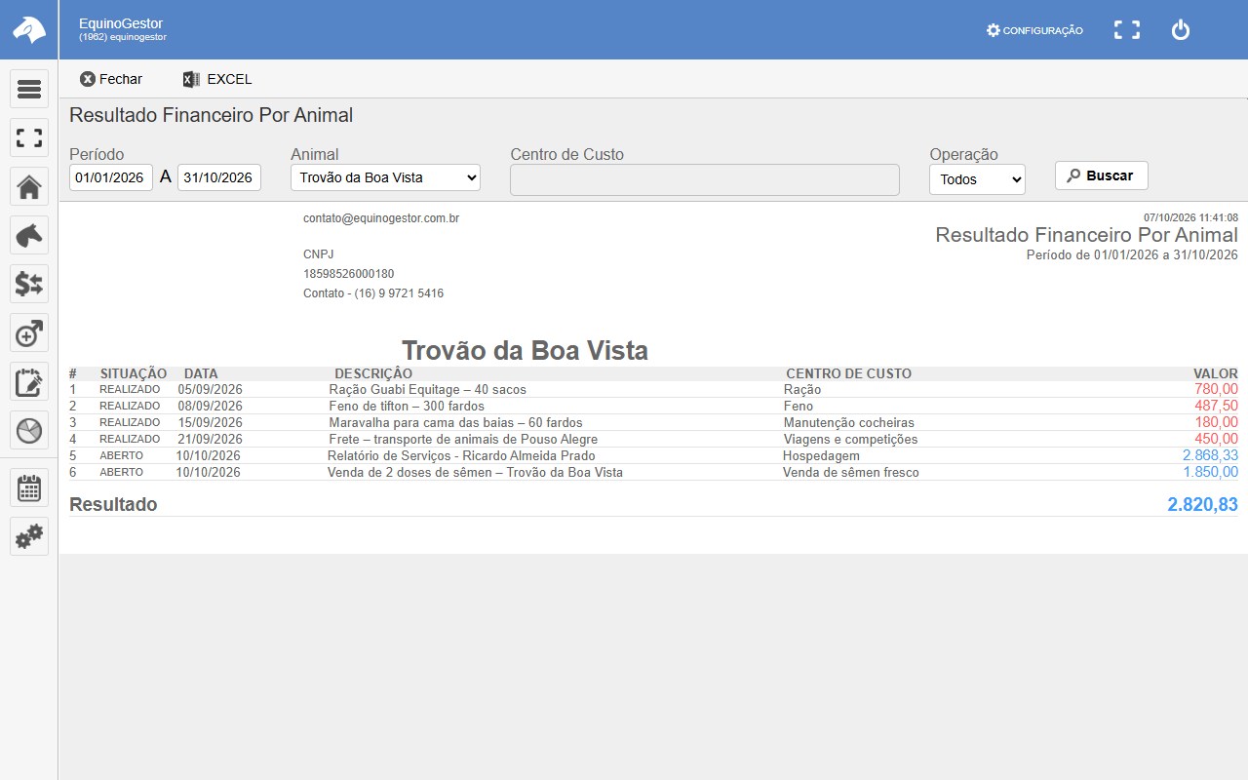The image size is (1248, 780).
Task: Click the value 1.850,00
Action: click(x=1210, y=472)
